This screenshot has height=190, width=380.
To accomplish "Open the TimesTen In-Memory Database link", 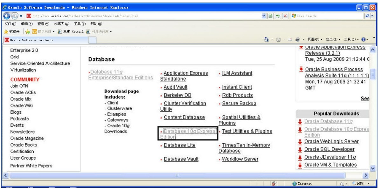I will [244, 148].
